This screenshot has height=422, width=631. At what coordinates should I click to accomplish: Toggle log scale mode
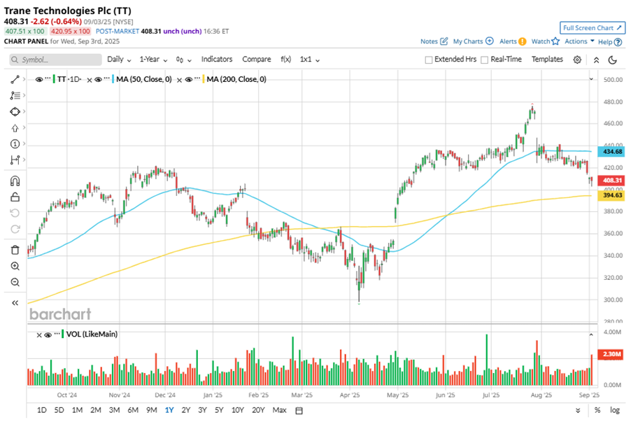614,410
